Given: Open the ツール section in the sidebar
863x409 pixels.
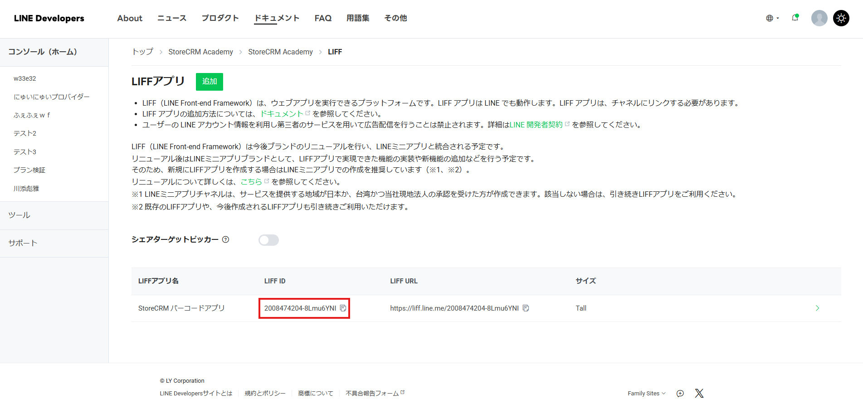Looking at the screenshot, I should (20, 215).
